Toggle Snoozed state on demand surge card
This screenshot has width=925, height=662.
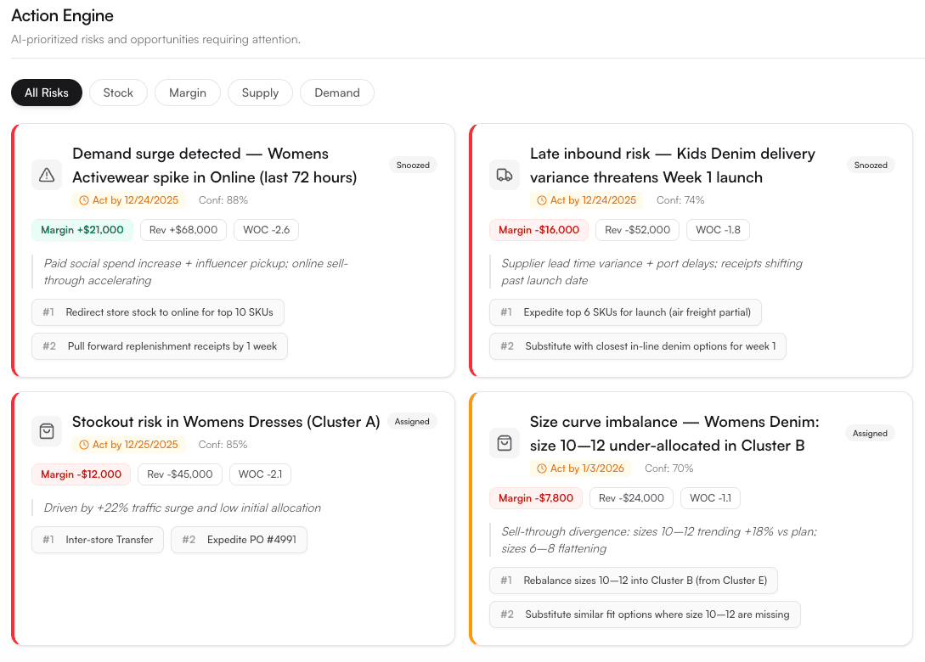(413, 165)
